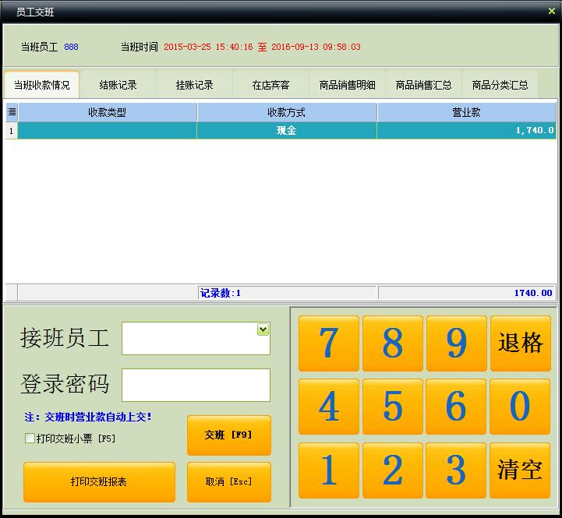The width and height of the screenshot is (562, 518).
Task: Tap keypad digit 7
Action: click(x=329, y=344)
